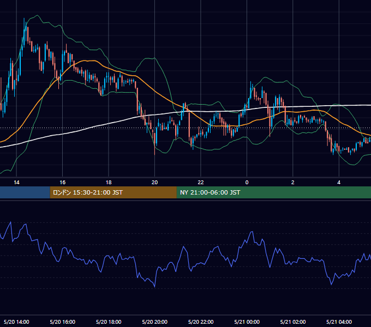
Task: Click the 5/21 04:00 date label
Action: (339, 322)
